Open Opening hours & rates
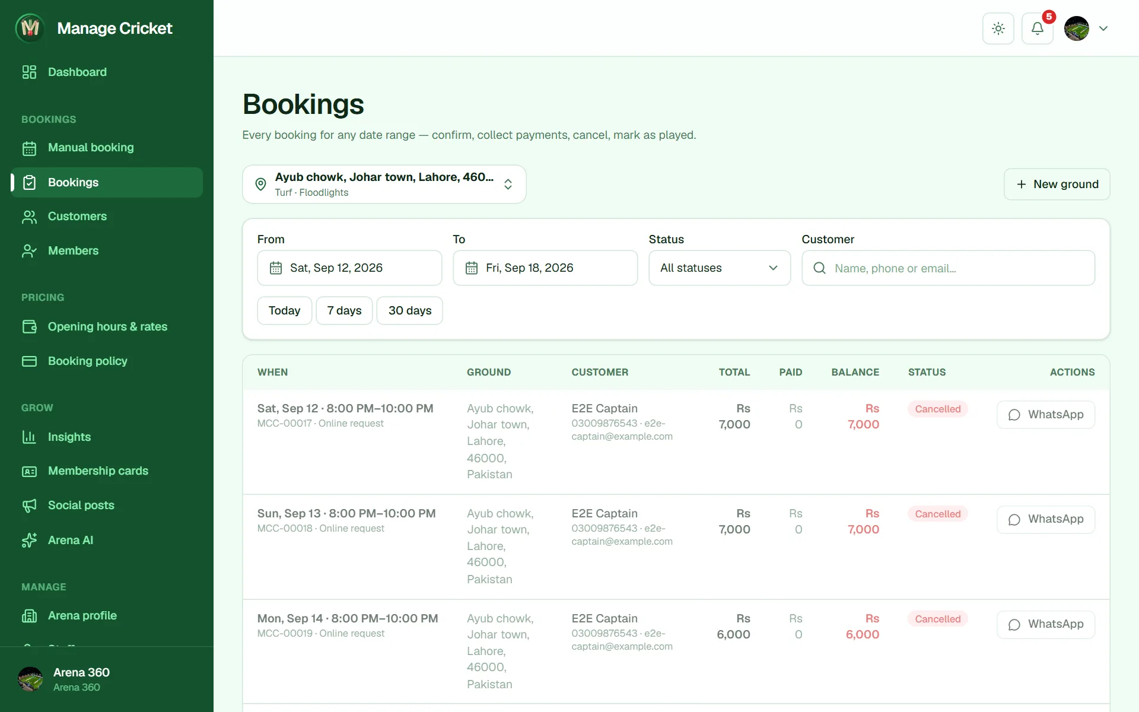The height and width of the screenshot is (712, 1139). click(x=107, y=327)
